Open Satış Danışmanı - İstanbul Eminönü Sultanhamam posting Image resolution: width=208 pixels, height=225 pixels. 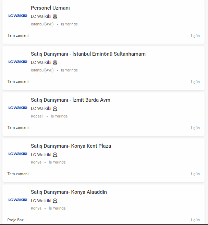(x=88, y=54)
